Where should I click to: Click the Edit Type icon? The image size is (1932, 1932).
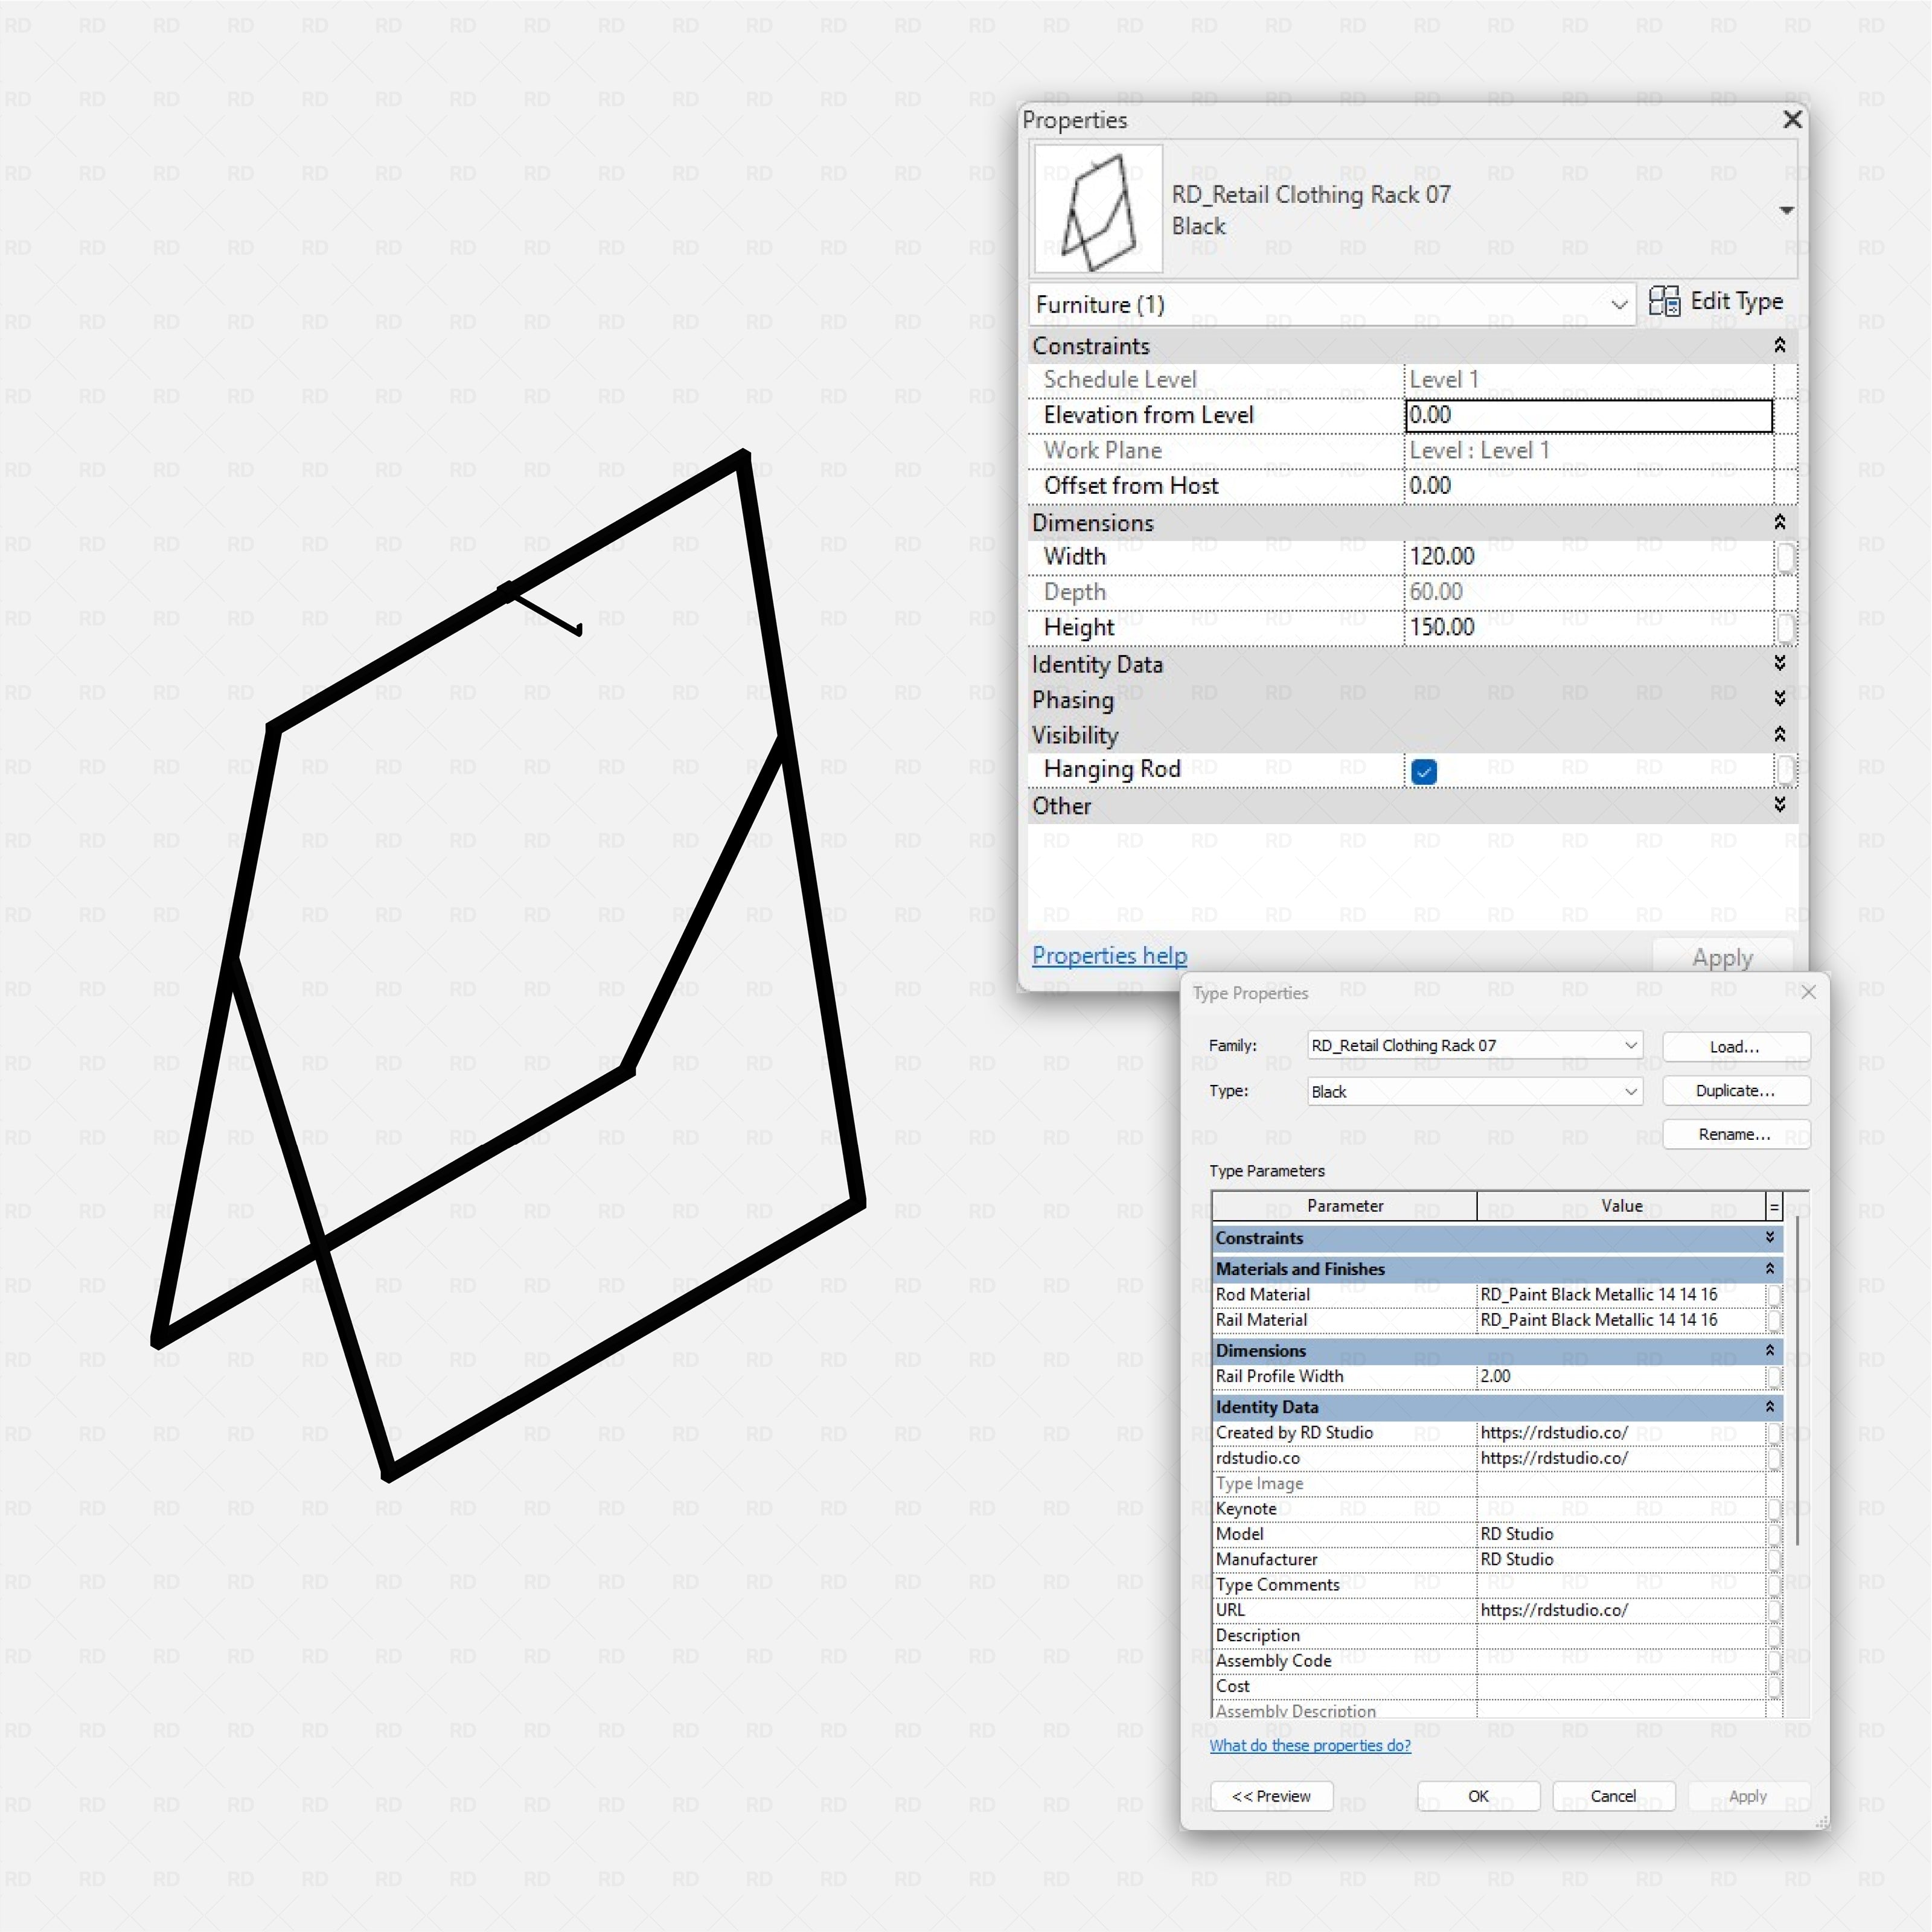(1664, 301)
